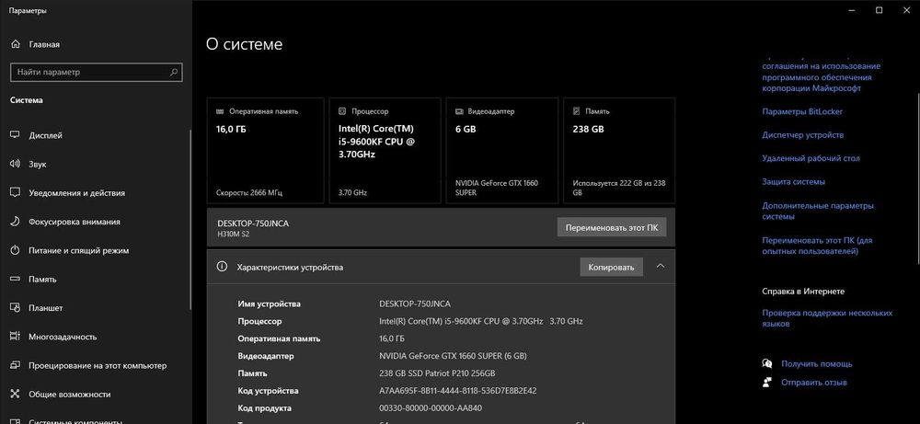Click the Отправить отзыв person icon
This screenshot has width=920, height=424.
click(x=767, y=383)
